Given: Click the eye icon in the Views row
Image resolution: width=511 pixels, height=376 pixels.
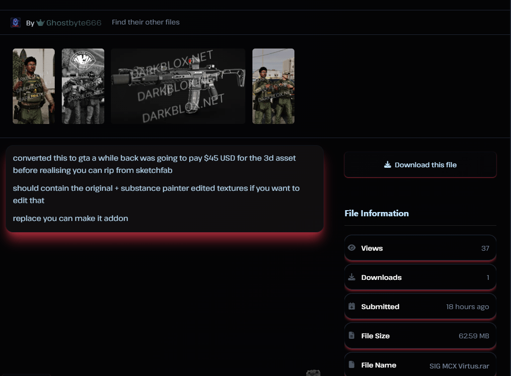Looking at the screenshot, I should [352, 248].
